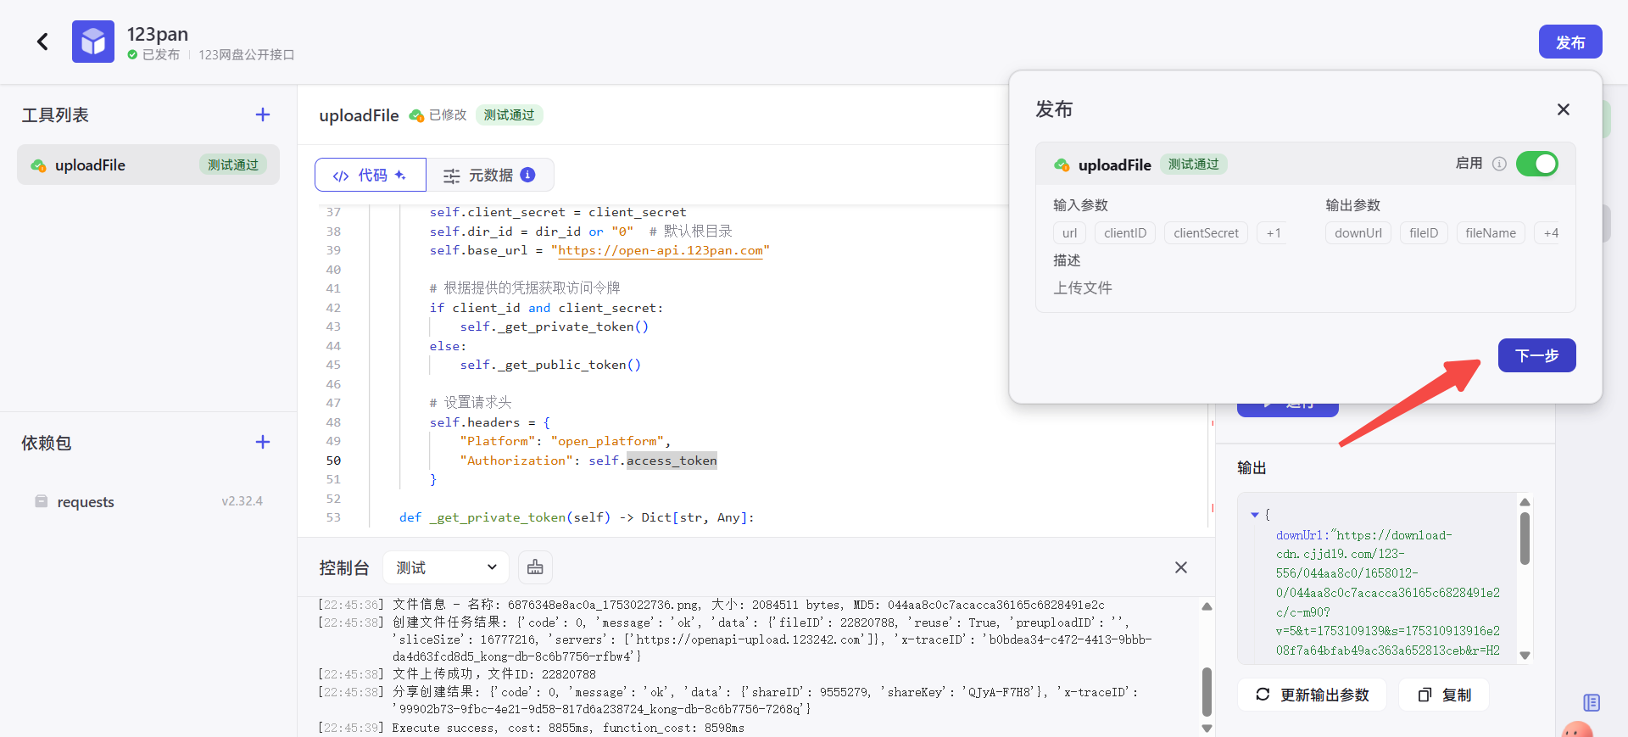Image resolution: width=1628 pixels, height=737 pixels.
Task: Click the 测试通过 badge in the editor header
Action: click(509, 114)
